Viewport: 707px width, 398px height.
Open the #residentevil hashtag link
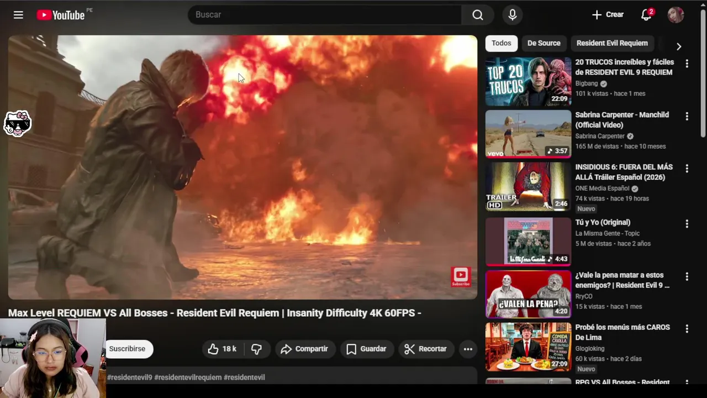tap(244, 378)
